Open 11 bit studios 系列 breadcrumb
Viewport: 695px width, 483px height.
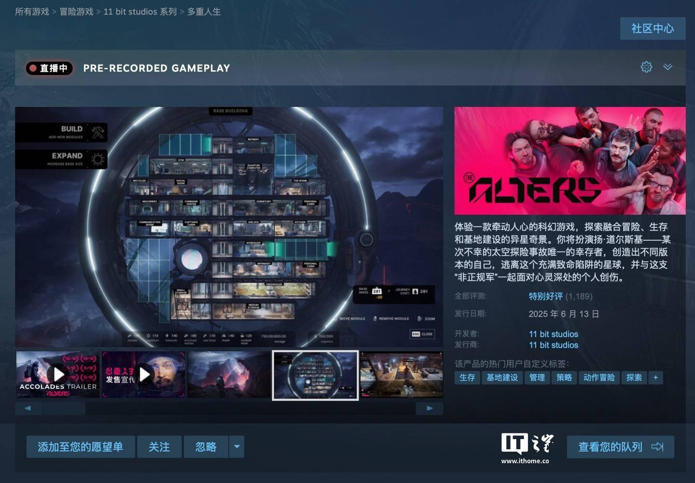tap(140, 12)
